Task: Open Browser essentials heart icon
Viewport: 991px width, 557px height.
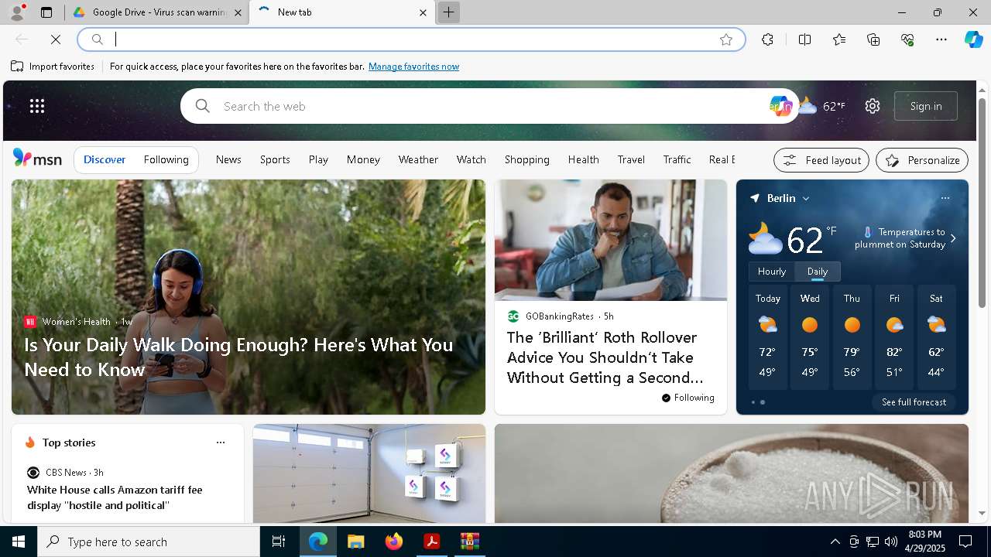Action: coord(907,39)
